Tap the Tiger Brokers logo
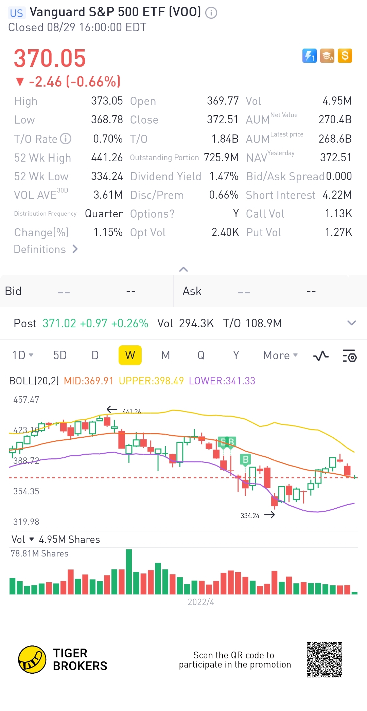The width and height of the screenshot is (367, 711). (32, 659)
